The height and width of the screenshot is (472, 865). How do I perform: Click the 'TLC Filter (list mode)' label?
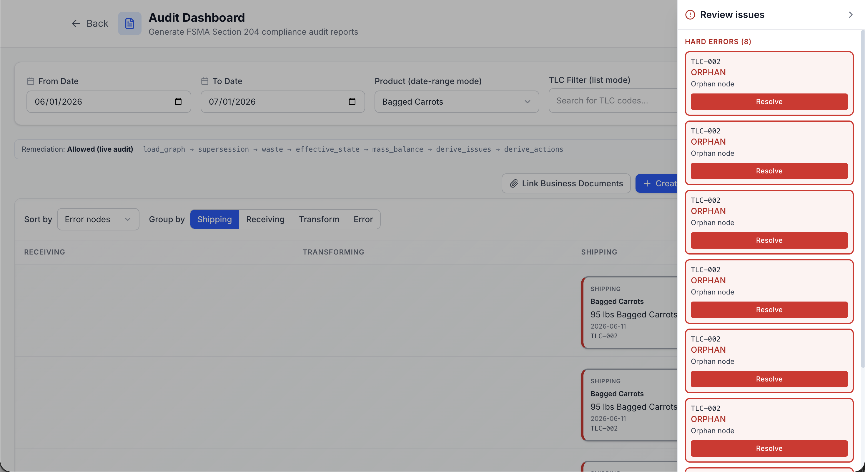pyautogui.click(x=589, y=80)
